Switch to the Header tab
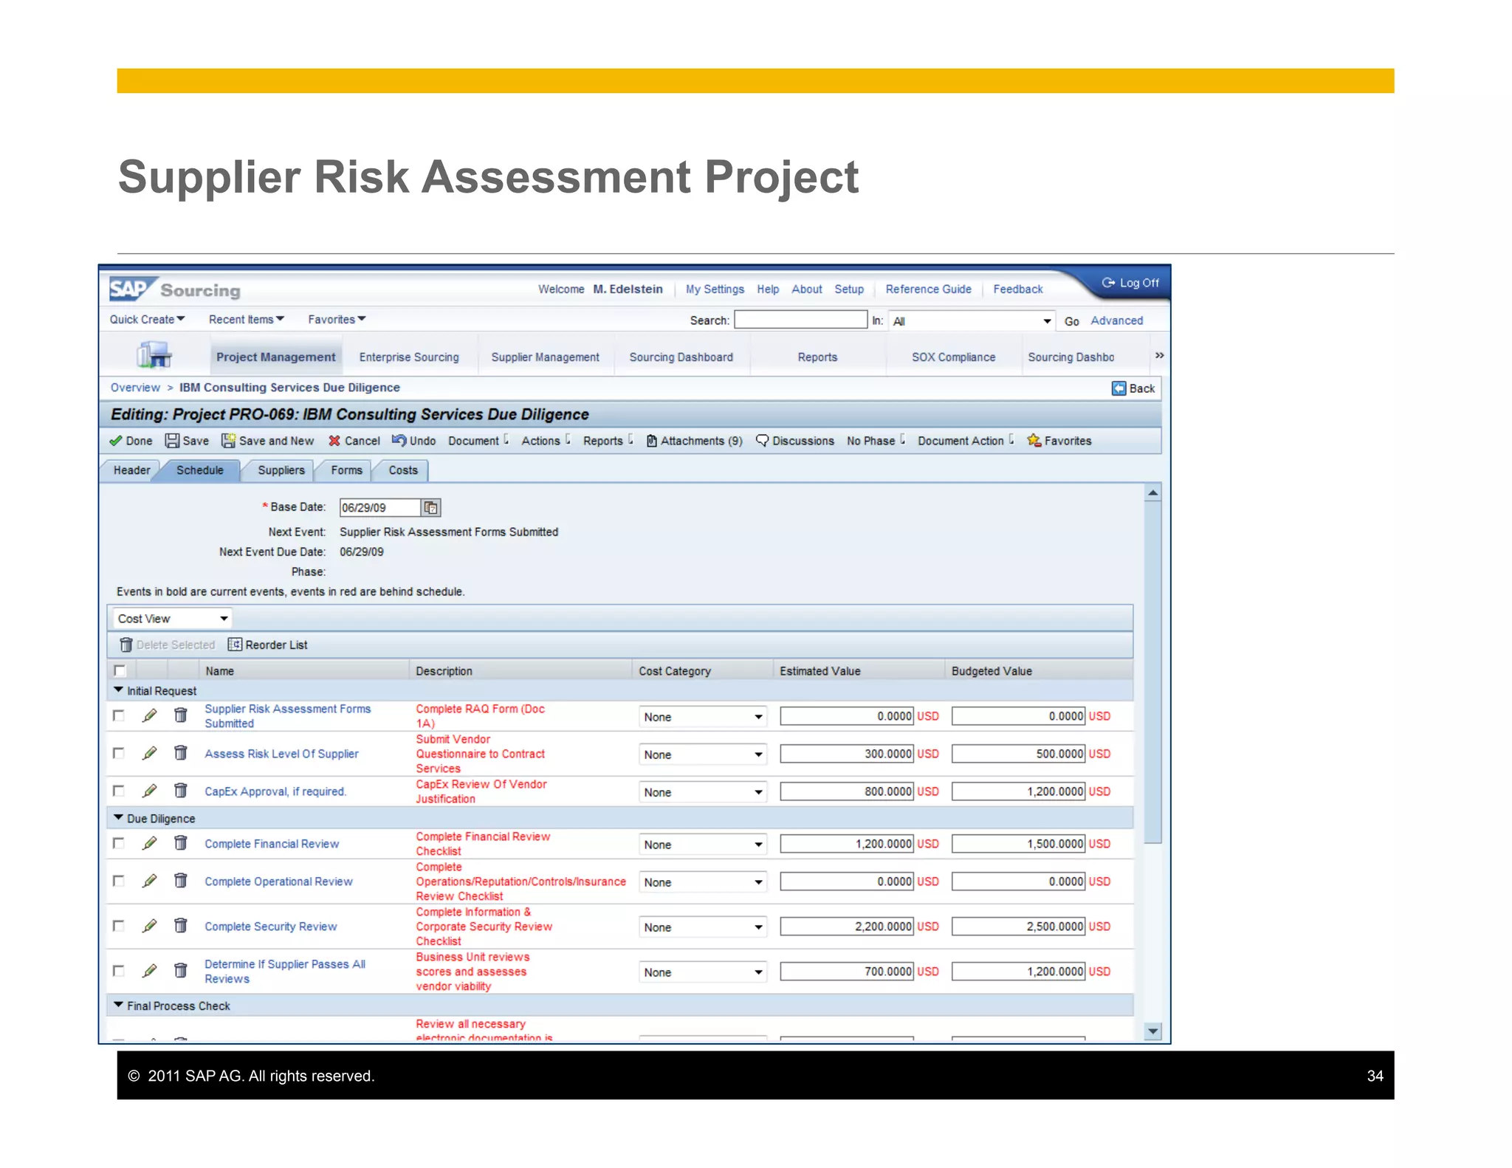 [x=131, y=470]
